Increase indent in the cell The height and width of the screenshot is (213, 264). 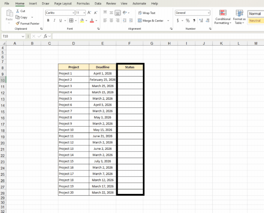[131, 20]
